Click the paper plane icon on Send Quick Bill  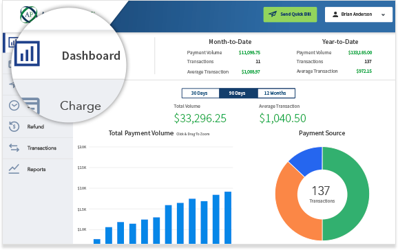point(273,14)
